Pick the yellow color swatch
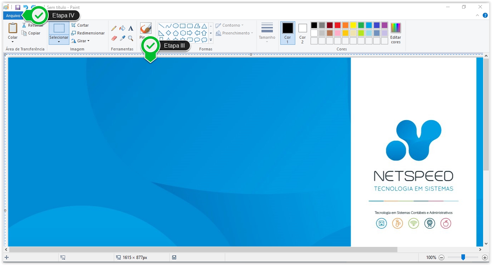492x265 pixels. point(353,25)
